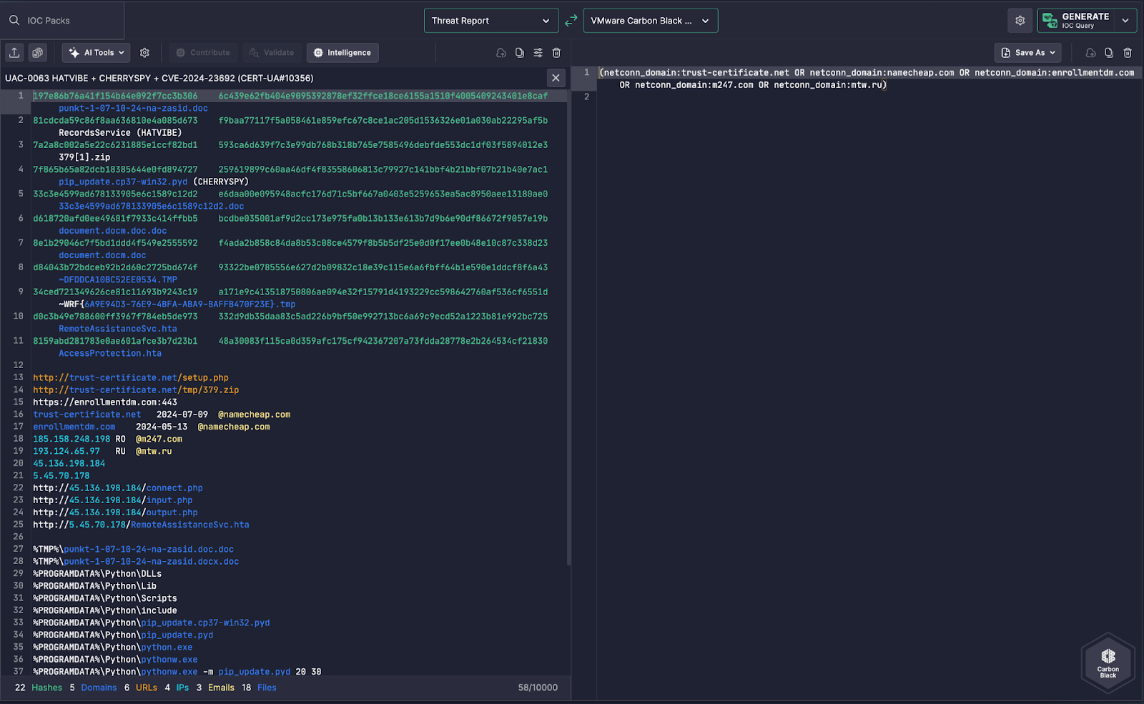This screenshot has height=704, width=1144.
Task: Open the Save As dropdown
Action: (1028, 52)
